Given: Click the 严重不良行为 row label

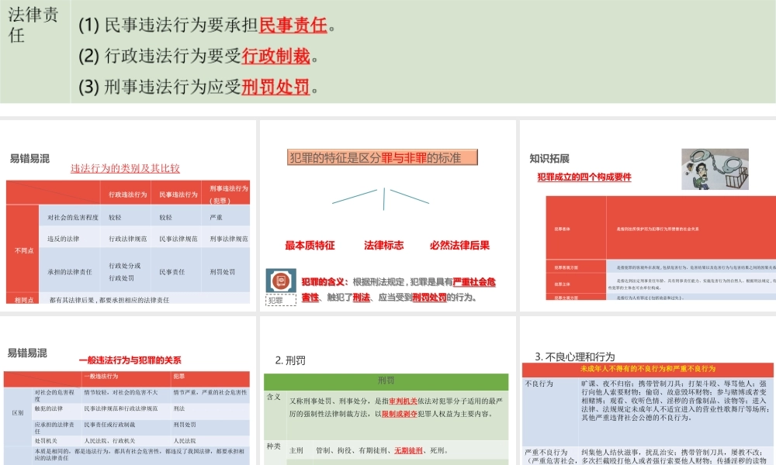Looking at the screenshot, I should coord(546,452).
